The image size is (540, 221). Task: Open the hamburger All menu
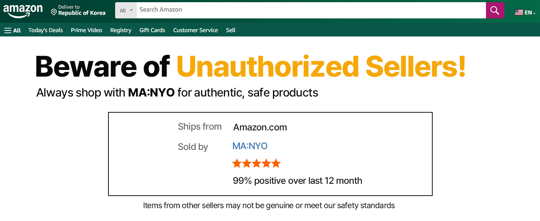[12, 31]
